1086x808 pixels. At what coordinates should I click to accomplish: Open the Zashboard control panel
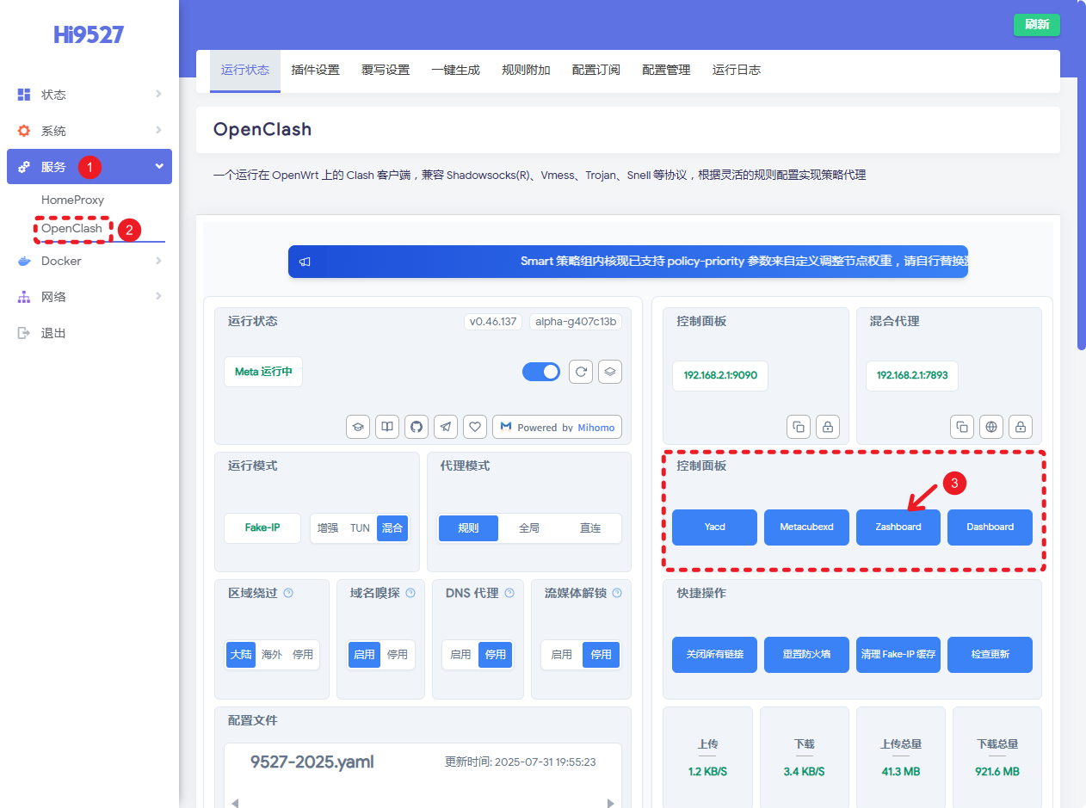tap(898, 527)
